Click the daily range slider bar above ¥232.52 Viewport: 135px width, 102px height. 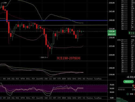click(x=127, y=87)
